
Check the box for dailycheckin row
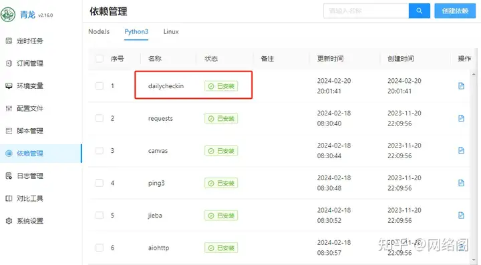pyautogui.click(x=100, y=86)
